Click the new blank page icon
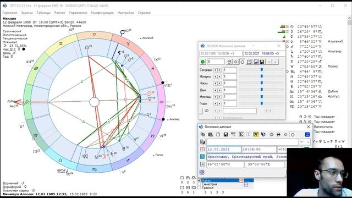This screenshot has width=352, height=198. pos(218,134)
